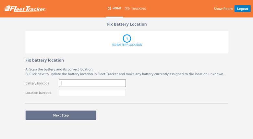Click the battery icon beside TRACKING

point(127,9)
